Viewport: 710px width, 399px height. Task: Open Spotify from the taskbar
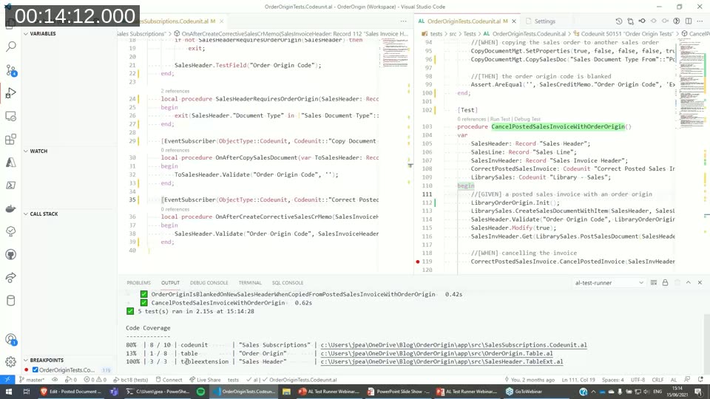200,392
